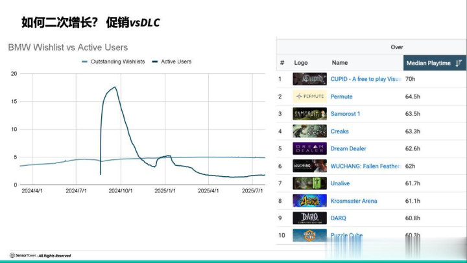Image resolution: width=467 pixels, height=263 pixels.
Task: Click rank number 9 in the table
Action: 280,218
